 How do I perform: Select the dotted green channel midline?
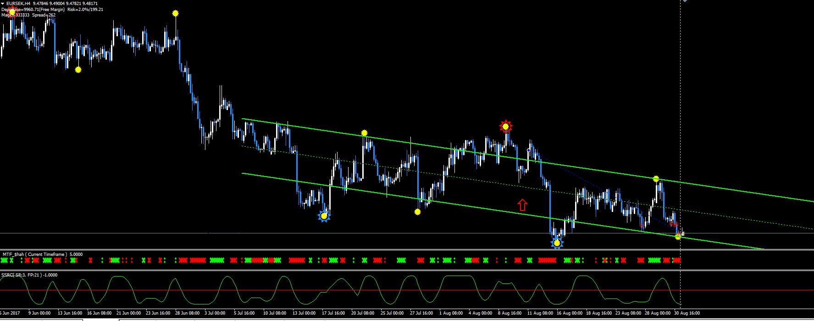point(527,188)
